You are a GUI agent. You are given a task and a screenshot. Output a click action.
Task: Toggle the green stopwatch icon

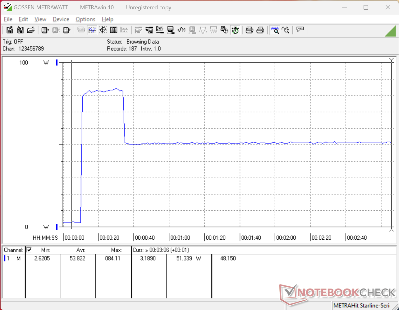(235, 30)
